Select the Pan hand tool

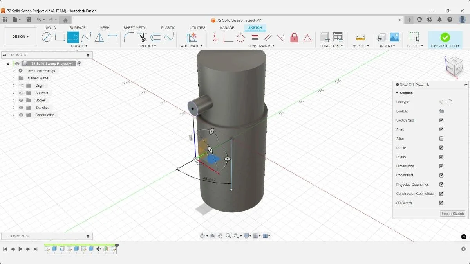[x=221, y=236]
